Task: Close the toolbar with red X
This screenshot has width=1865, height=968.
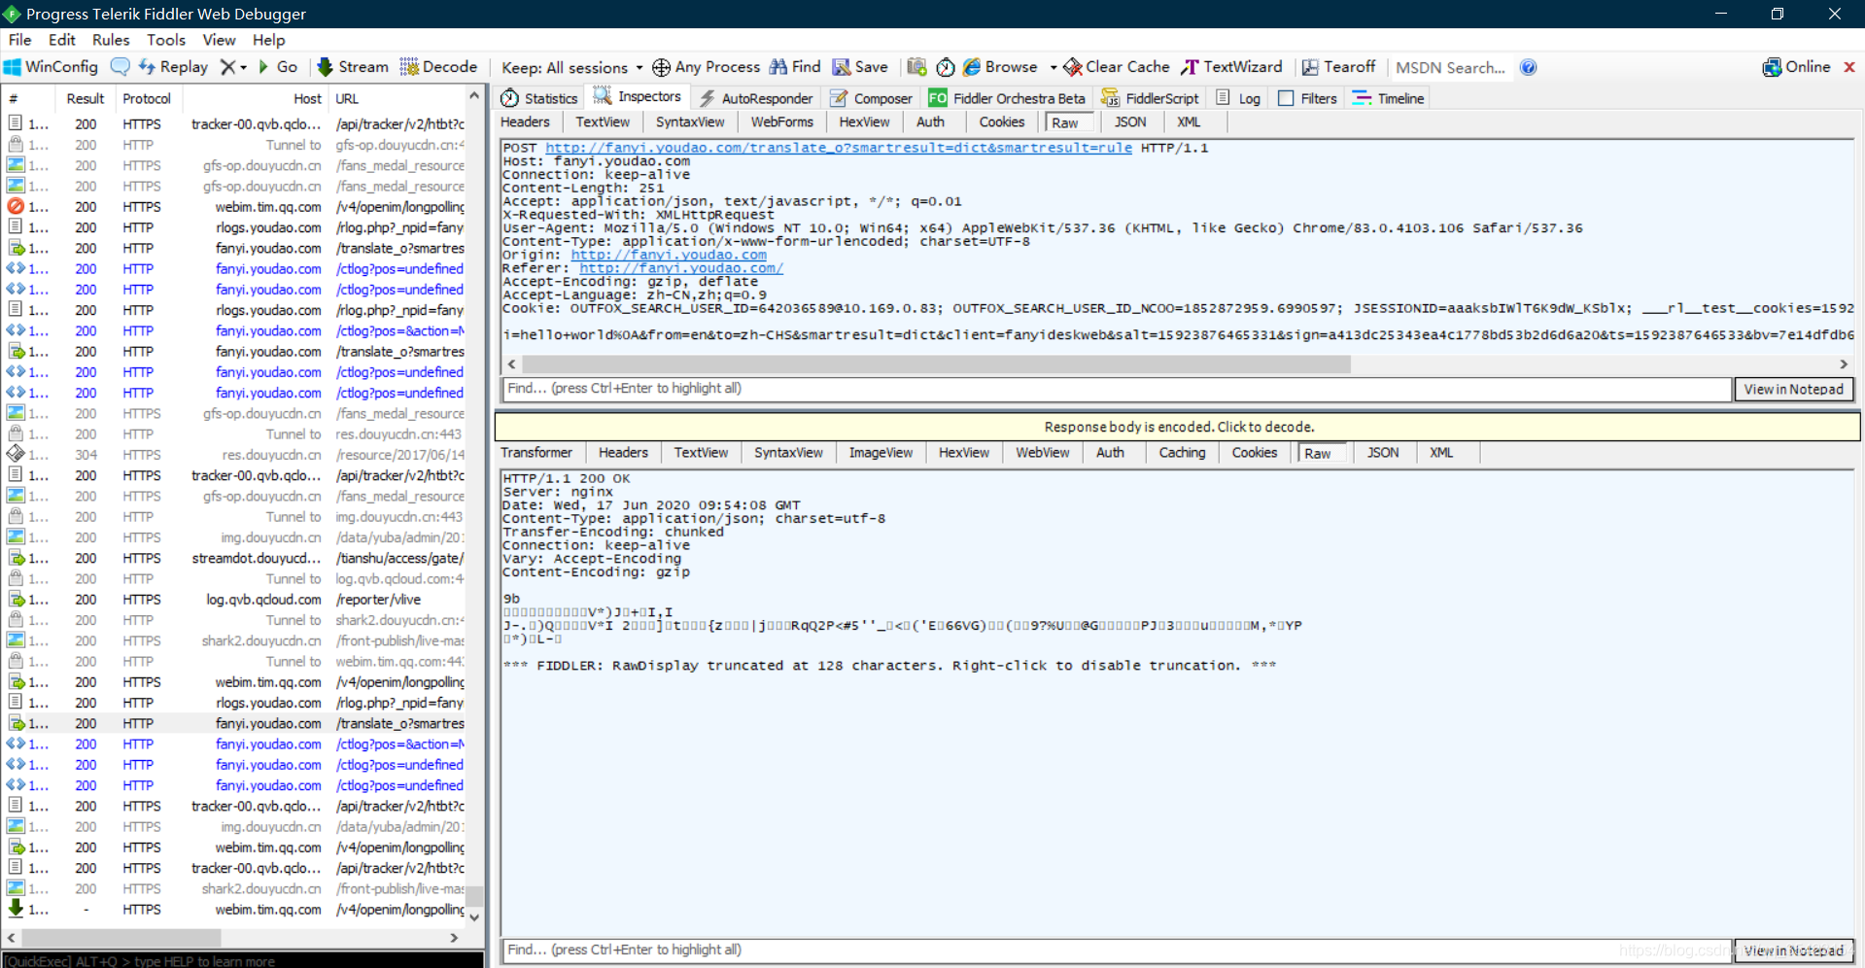Action: 1849,67
